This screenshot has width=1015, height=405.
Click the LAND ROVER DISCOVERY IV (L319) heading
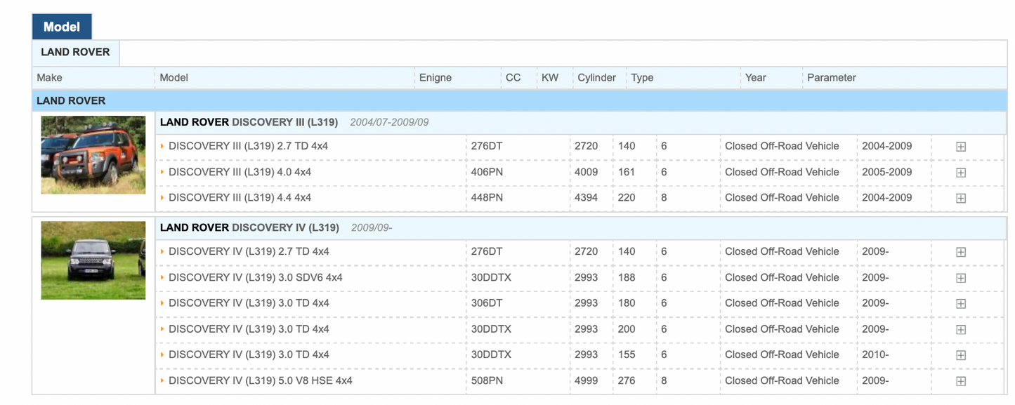point(249,227)
